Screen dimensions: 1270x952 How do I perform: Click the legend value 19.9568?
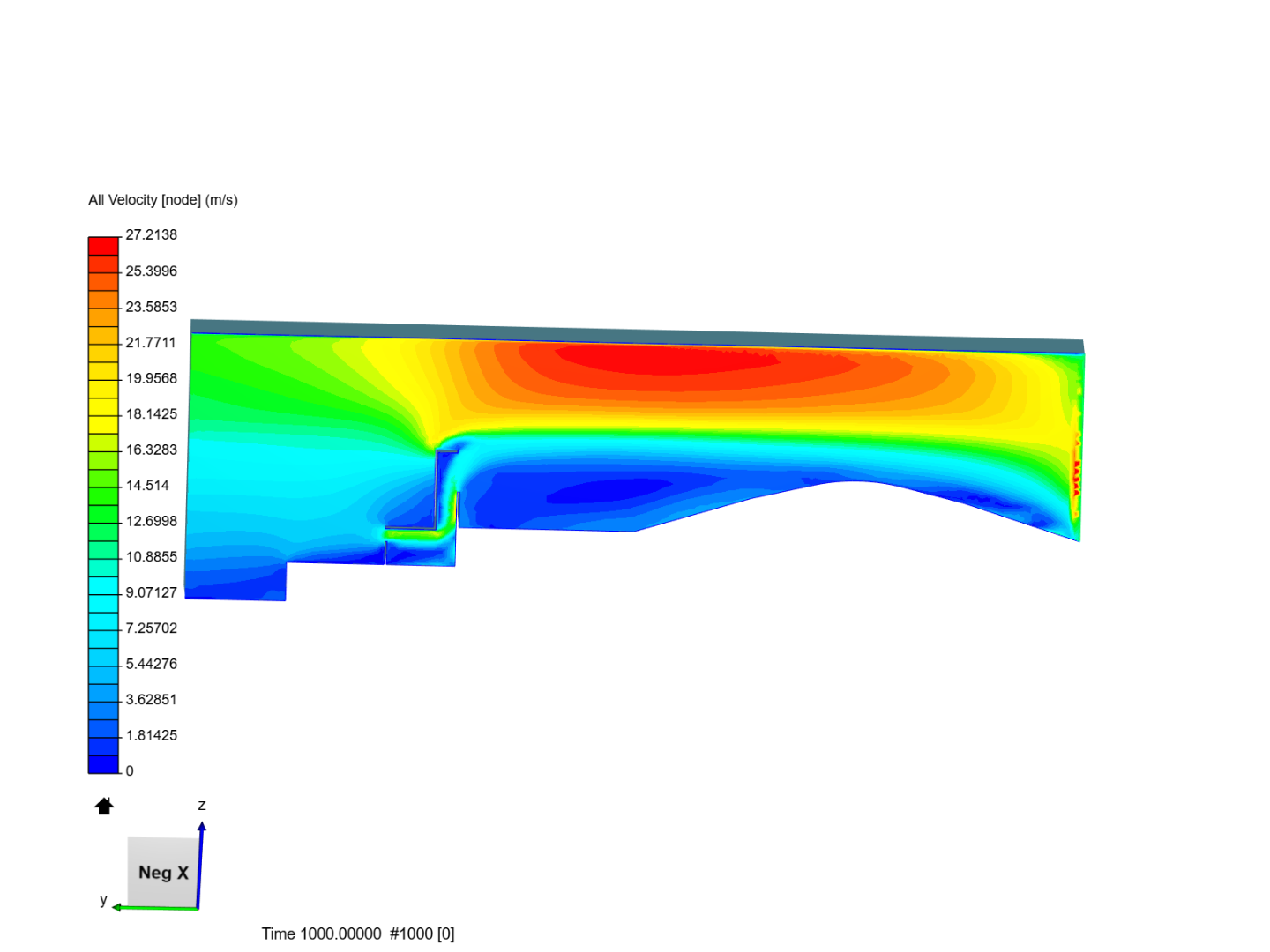click(x=151, y=378)
